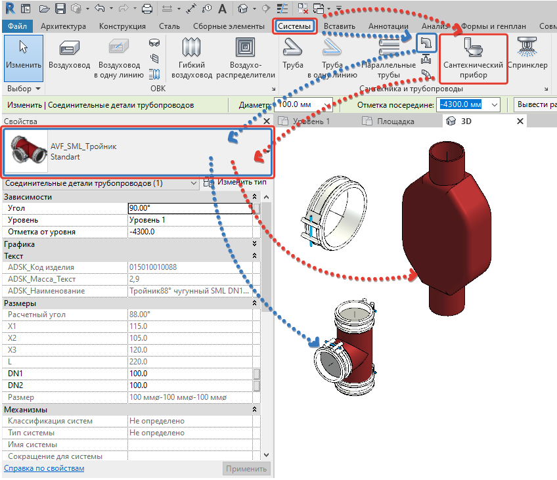Open the Отметка посередине value dropdown
557x480 pixels.
coord(494,105)
